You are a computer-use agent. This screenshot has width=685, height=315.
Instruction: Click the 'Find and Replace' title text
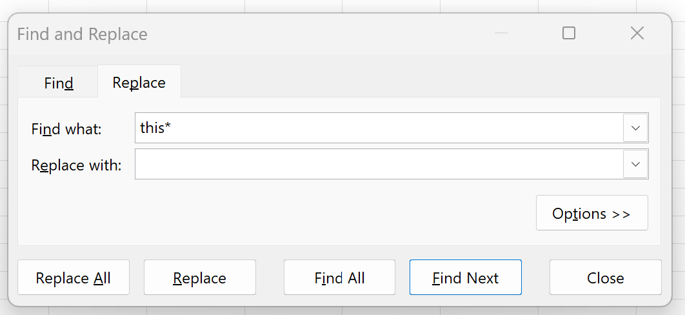point(83,34)
